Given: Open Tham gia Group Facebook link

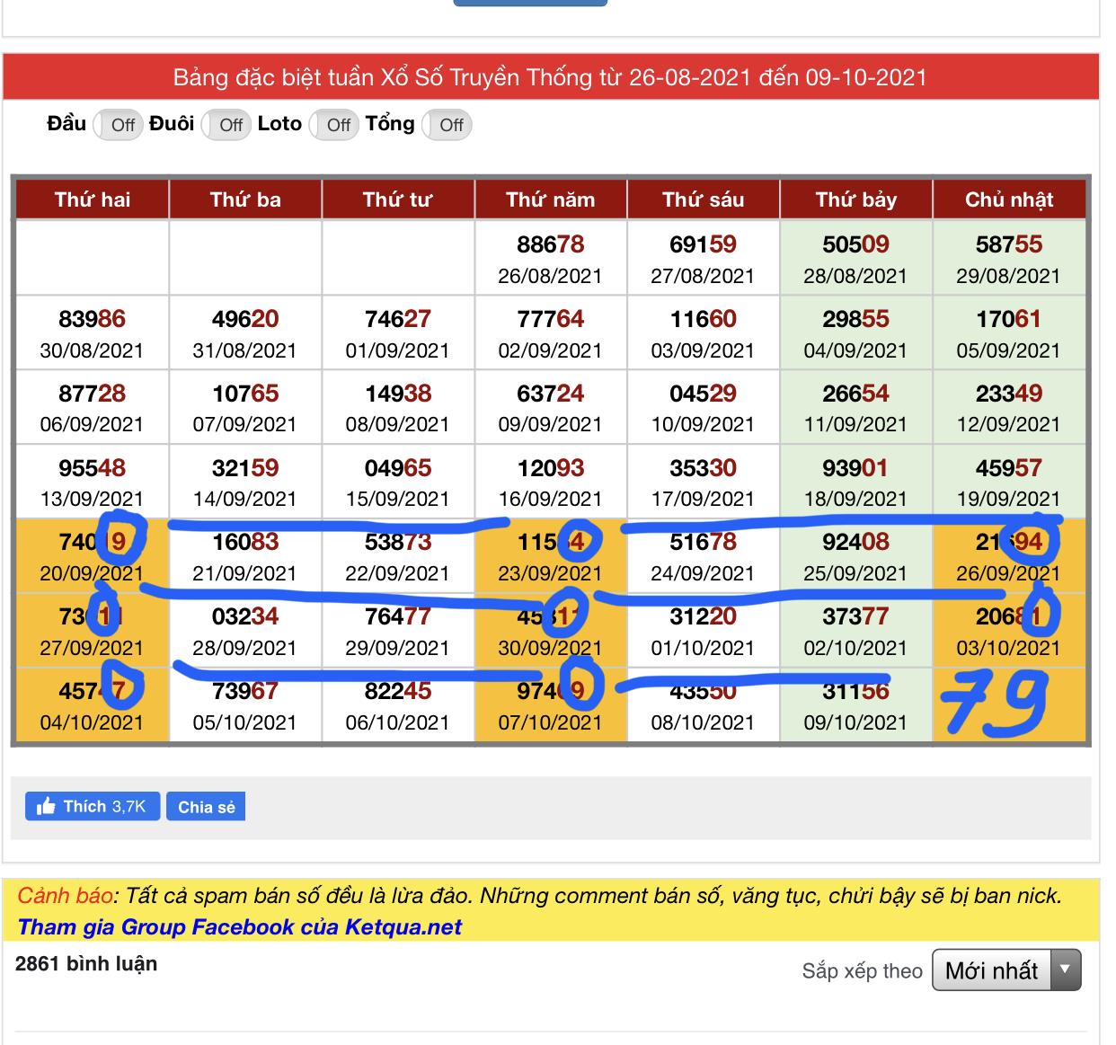Looking at the screenshot, I should coord(240,926).
